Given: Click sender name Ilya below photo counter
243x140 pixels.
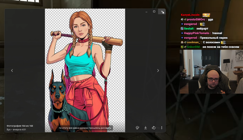Looking at the screenshot, I should click(x=8, y=130).
